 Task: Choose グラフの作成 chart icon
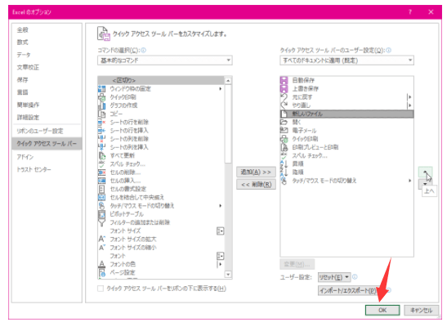coord(102,105)
